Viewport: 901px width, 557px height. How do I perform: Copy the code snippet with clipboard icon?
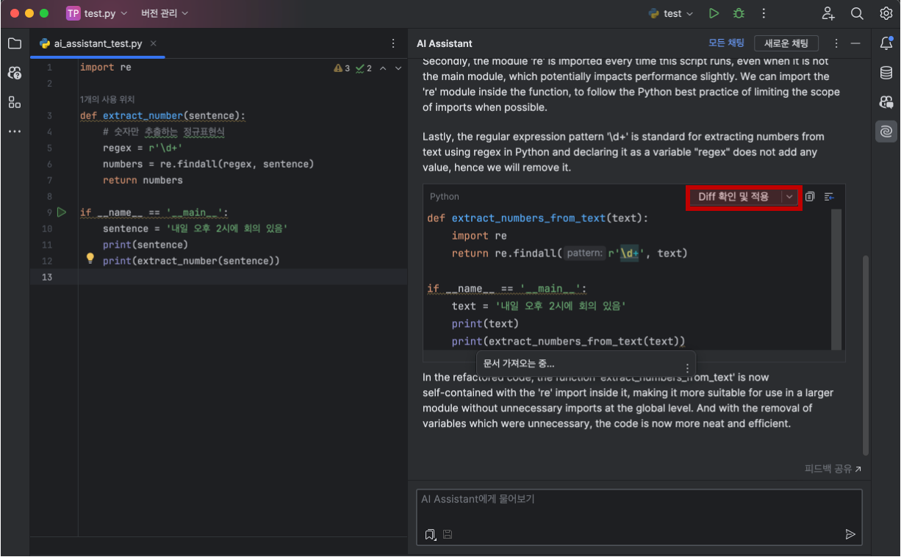point(810,196)
